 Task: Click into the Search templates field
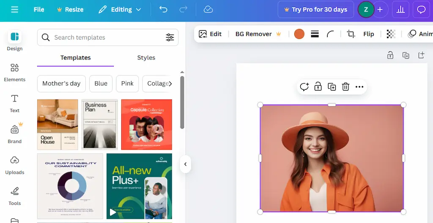tap(108, 38)
